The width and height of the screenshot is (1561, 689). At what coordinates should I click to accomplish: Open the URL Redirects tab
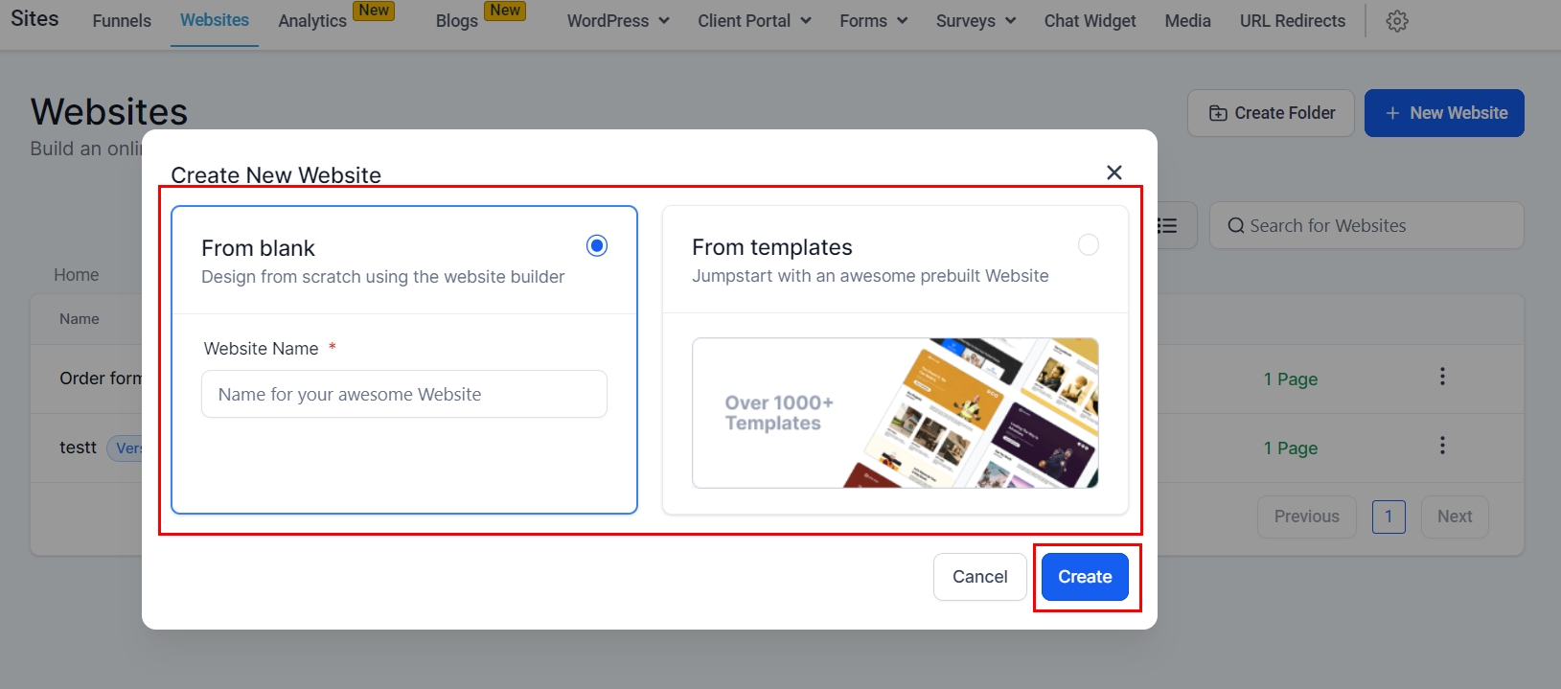tap(1293, 21)
